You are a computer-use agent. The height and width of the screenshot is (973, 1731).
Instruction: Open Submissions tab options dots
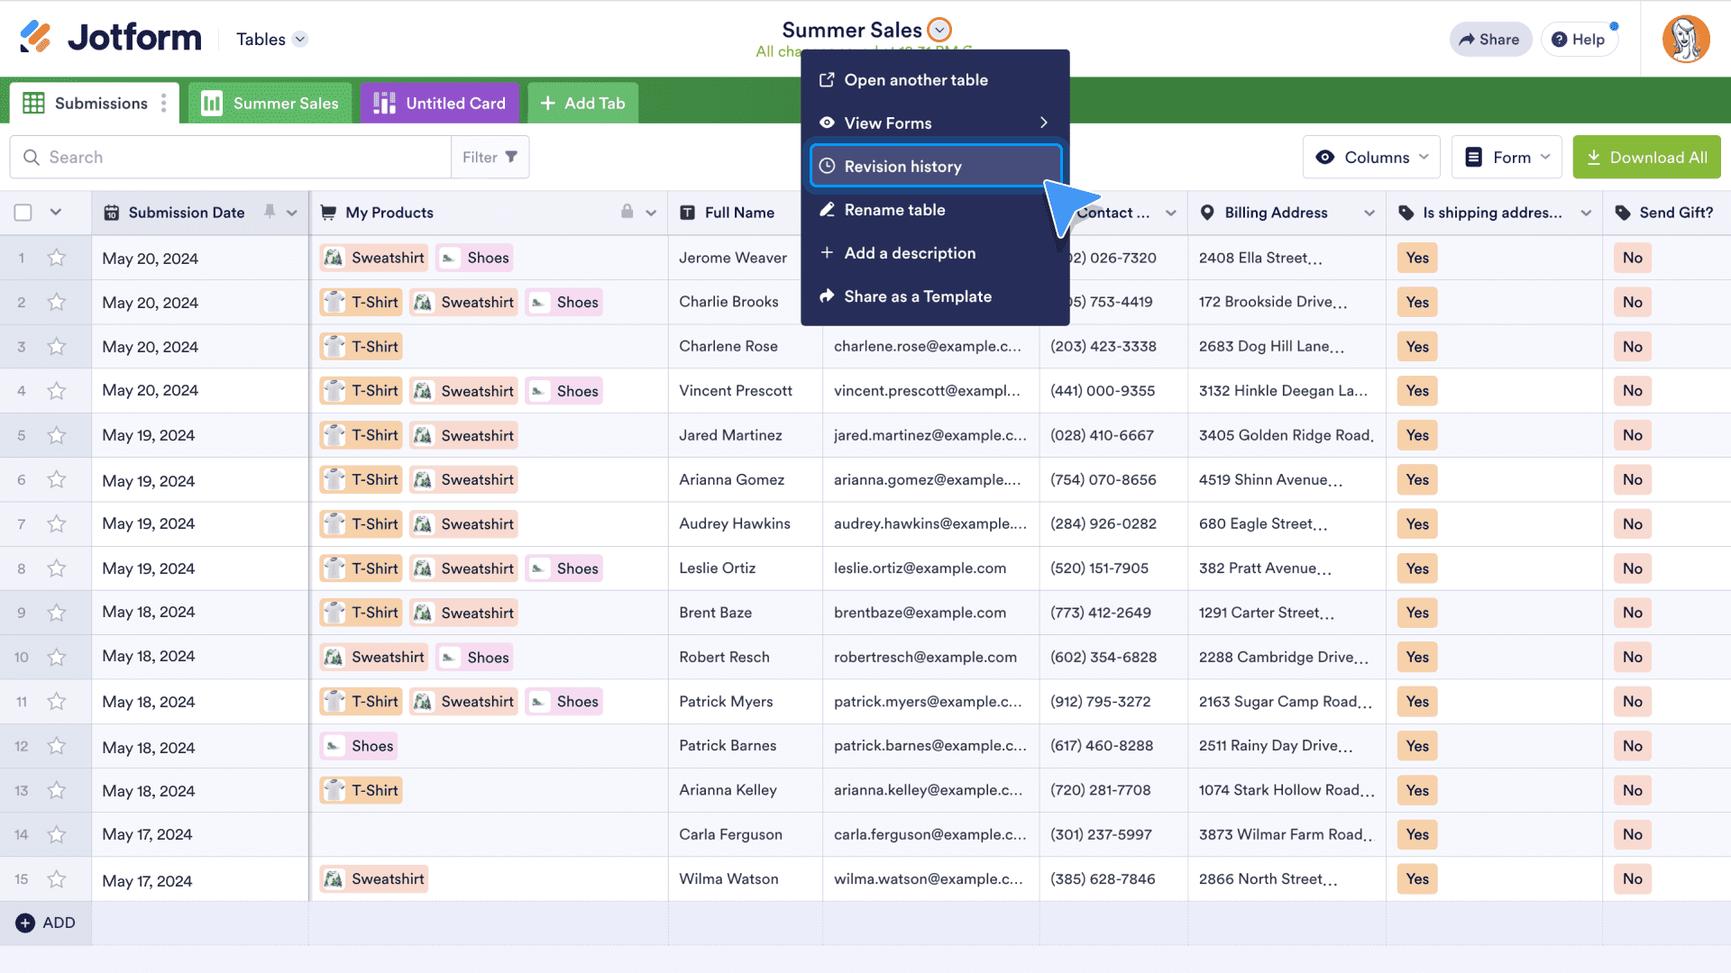164,104
